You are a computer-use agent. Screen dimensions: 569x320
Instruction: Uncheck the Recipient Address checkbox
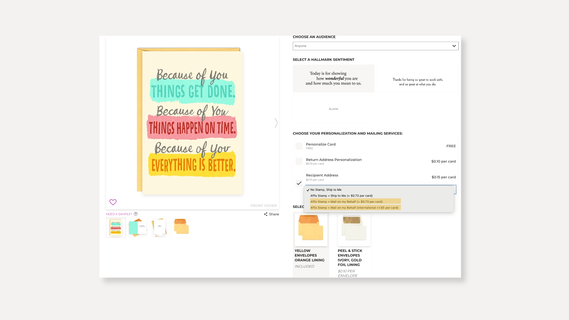(299, 183)
